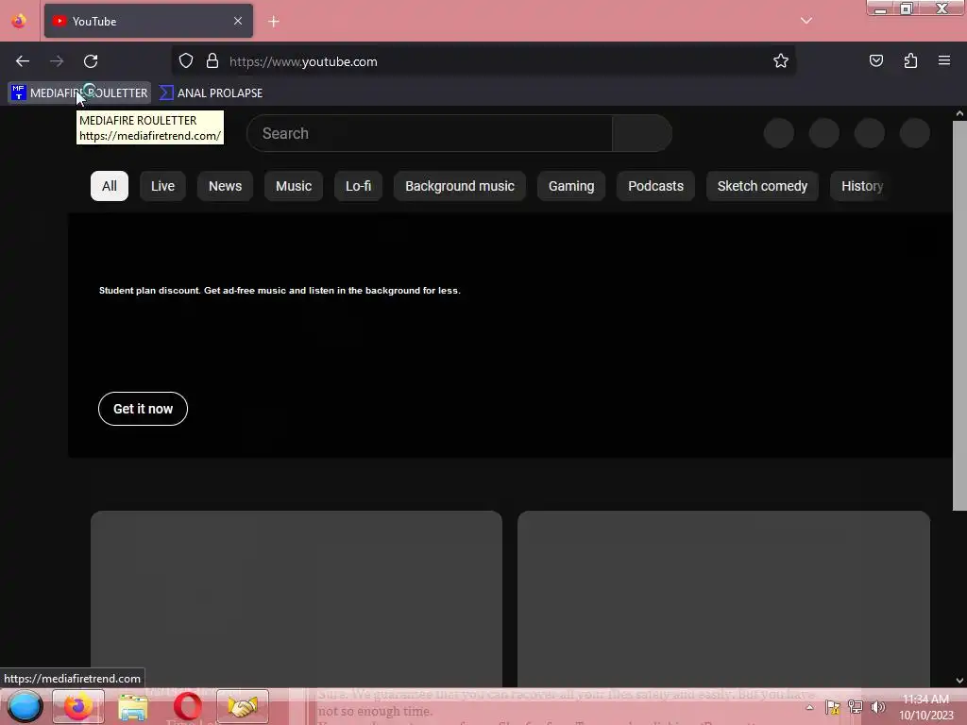Image resolution: width=967 pixels, height=725 pixels.
Task: Select the YouTube browser tab
Action: (148, 21)
